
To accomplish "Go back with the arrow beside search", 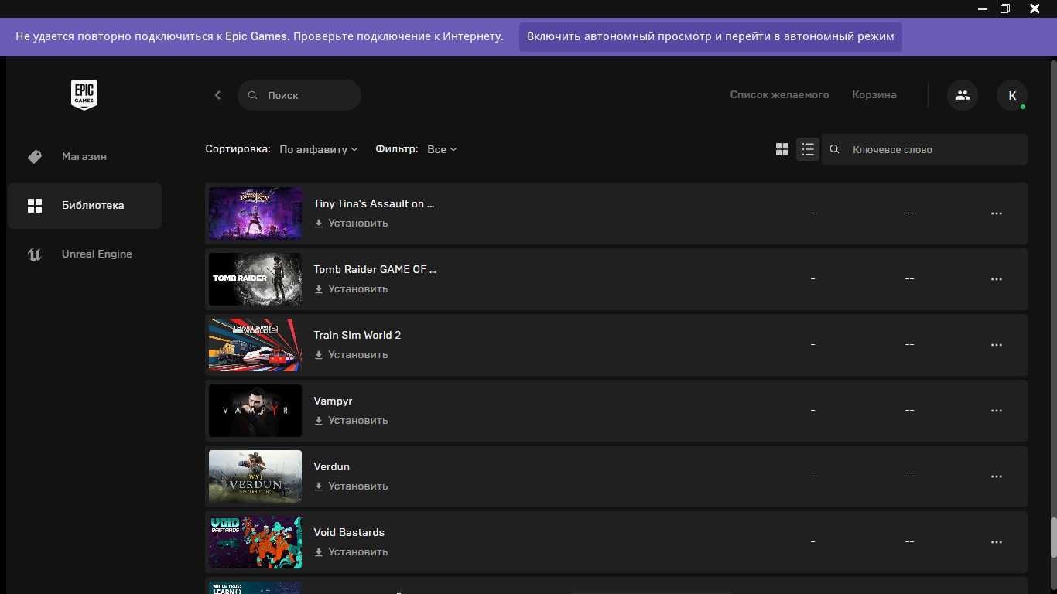I will (x=217, y=95).
